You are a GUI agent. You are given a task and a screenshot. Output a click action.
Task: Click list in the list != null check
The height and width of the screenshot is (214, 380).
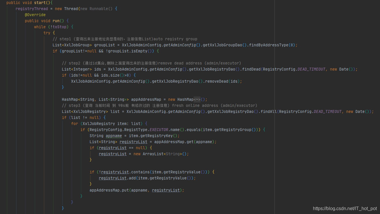coord(76,118)
